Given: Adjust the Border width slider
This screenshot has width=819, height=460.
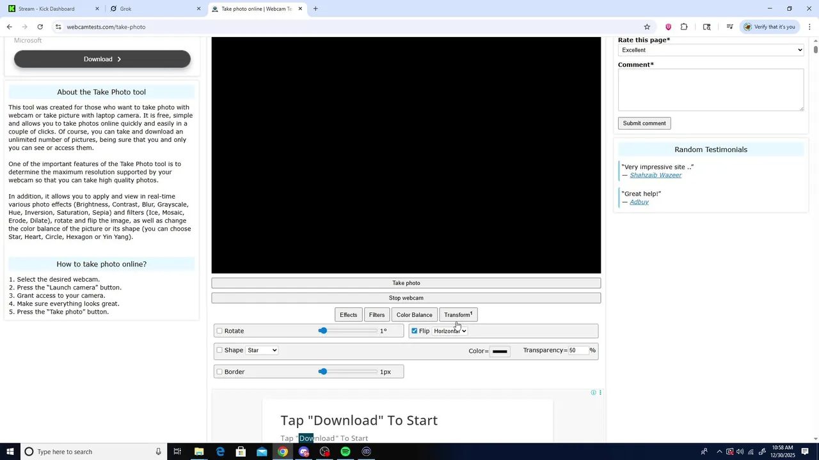Looking at the screenshot, I should [x=348, y=372].
